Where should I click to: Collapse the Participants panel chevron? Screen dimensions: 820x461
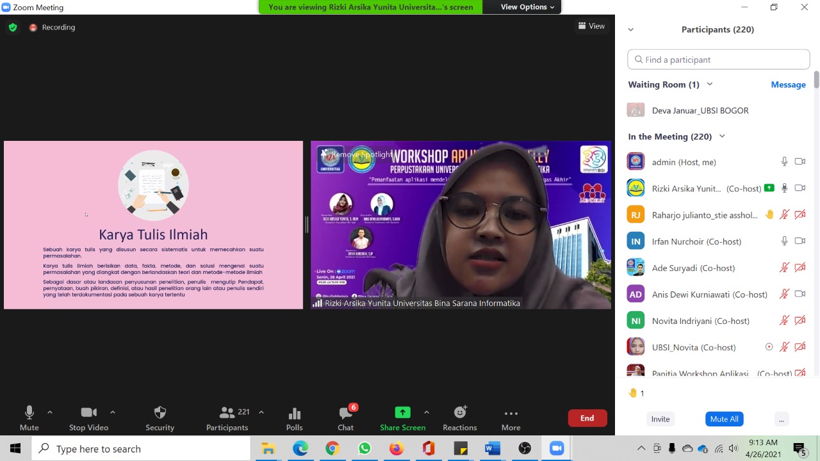630,29
